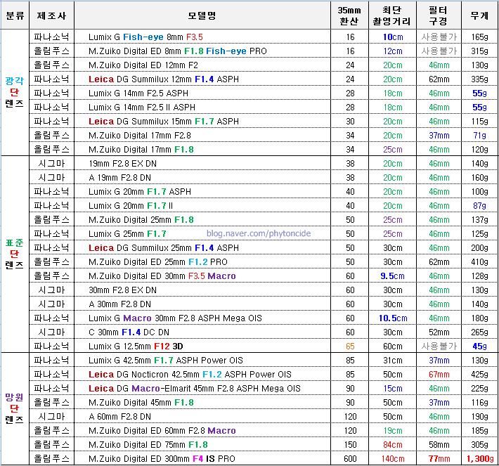499x466 pixels.
Task: Select the 무게 column header
Action: coord(479,15)
